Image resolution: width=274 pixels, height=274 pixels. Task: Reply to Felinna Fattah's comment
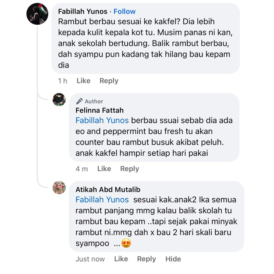[130, 169]
